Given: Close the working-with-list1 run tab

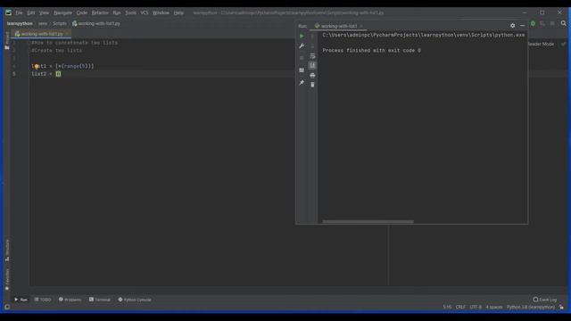Looking at the screenshot, I should pyautogui.click(x=361, y=26).
